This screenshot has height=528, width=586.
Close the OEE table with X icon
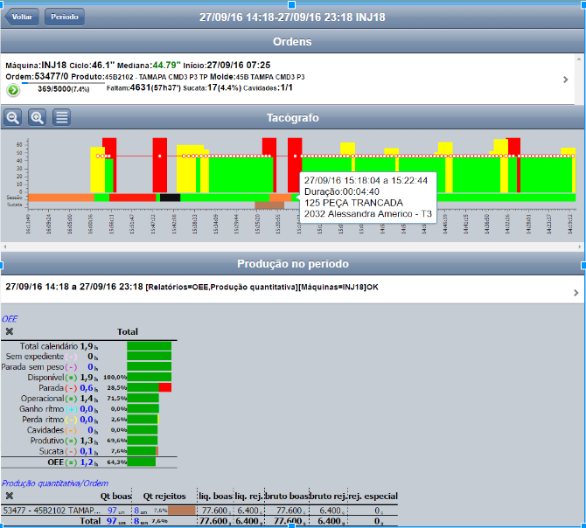[10, 331]
